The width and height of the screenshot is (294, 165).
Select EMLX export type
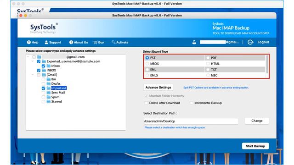(x=147, y=75)
